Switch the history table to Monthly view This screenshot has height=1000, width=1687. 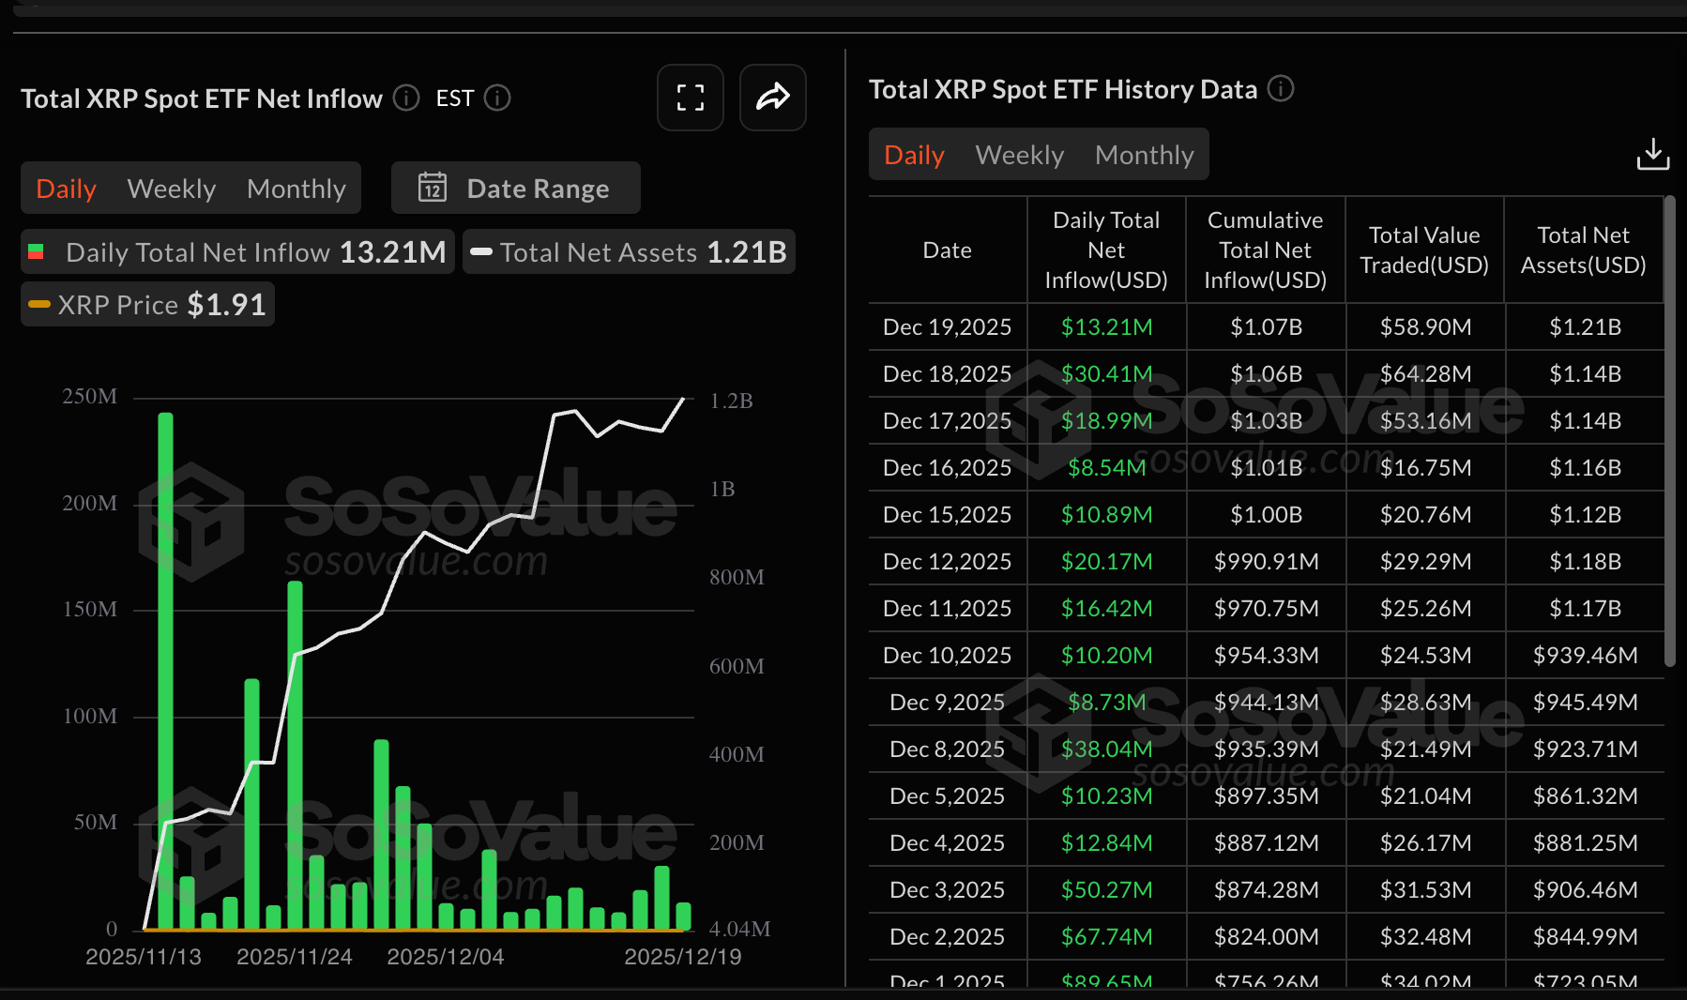(x=1144, y=154)
